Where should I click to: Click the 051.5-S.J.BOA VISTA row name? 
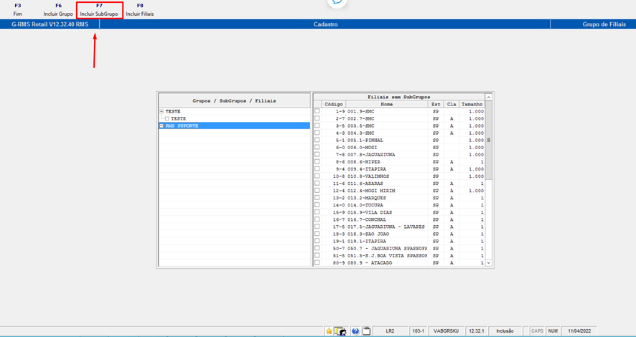point(387,255)
